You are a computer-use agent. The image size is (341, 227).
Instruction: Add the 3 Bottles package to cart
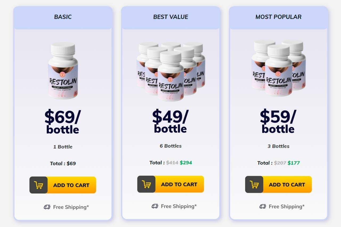coord(287,184)
